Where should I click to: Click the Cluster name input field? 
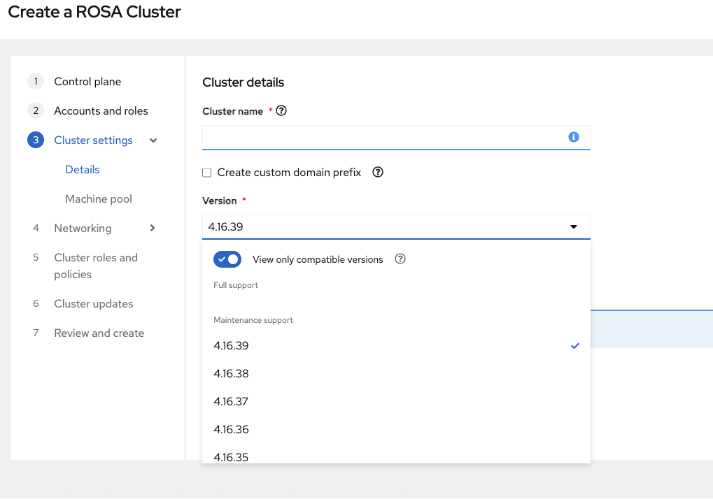(385, 138)
